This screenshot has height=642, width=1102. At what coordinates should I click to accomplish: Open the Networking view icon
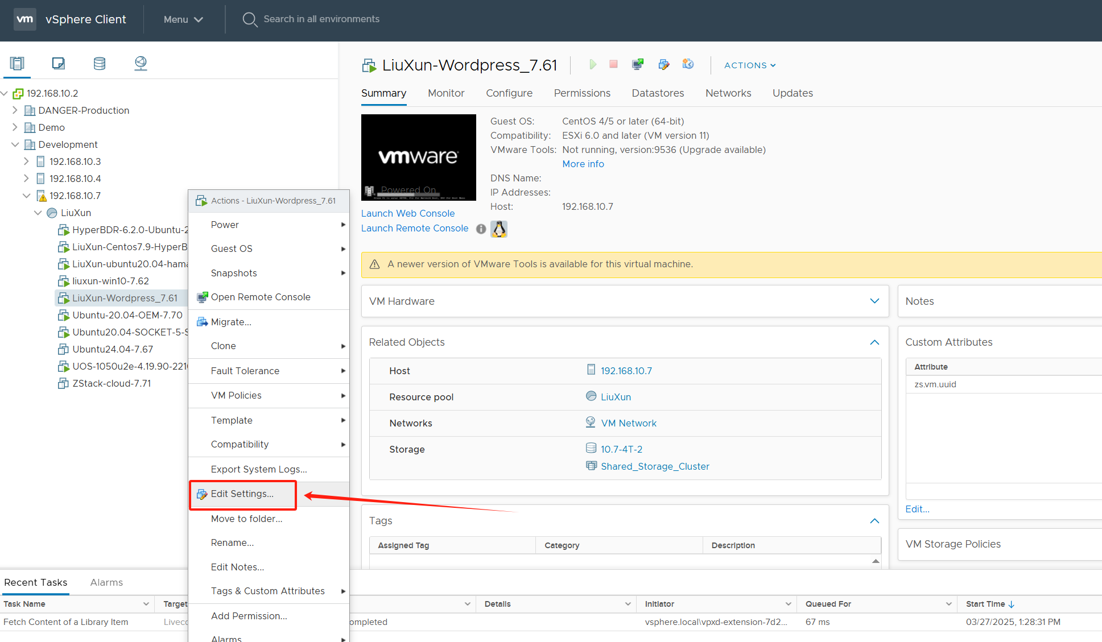tap(141, 63)
